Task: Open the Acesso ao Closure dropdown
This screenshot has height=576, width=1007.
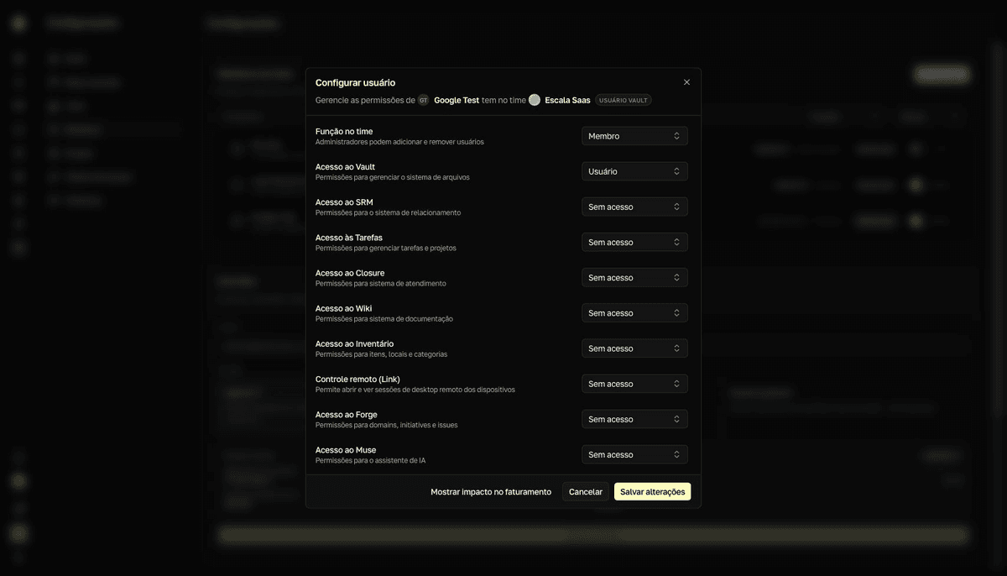Action: pyautogui.click(x=634, y=277)
